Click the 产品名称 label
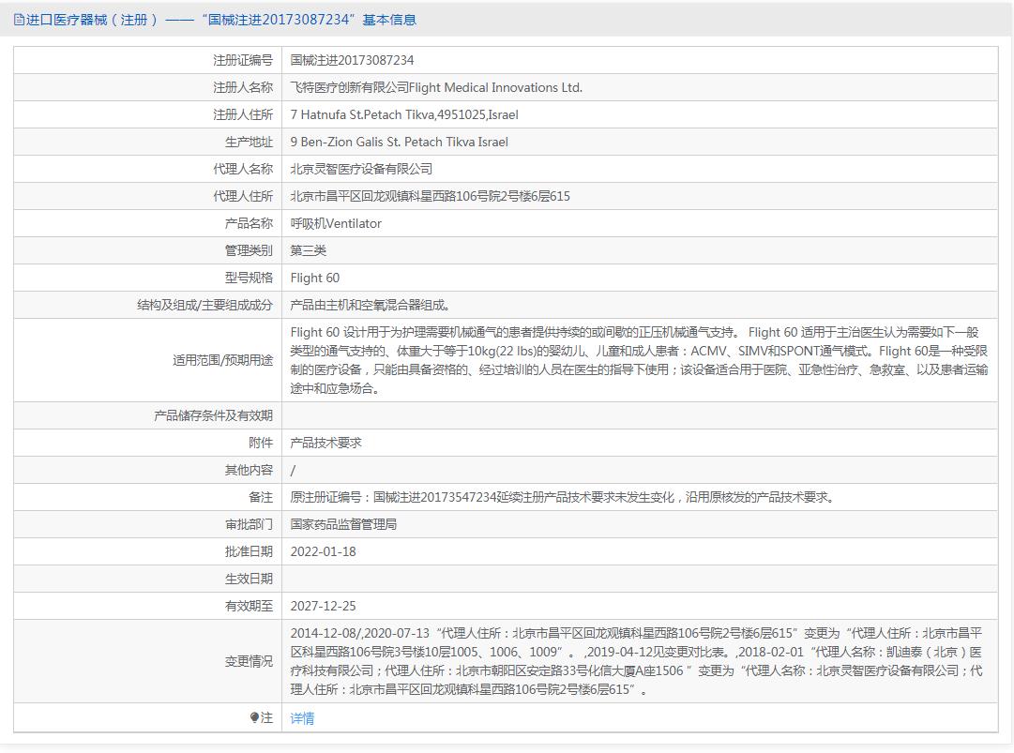Viewport: 1014px width, 753px height. point(249,223)
